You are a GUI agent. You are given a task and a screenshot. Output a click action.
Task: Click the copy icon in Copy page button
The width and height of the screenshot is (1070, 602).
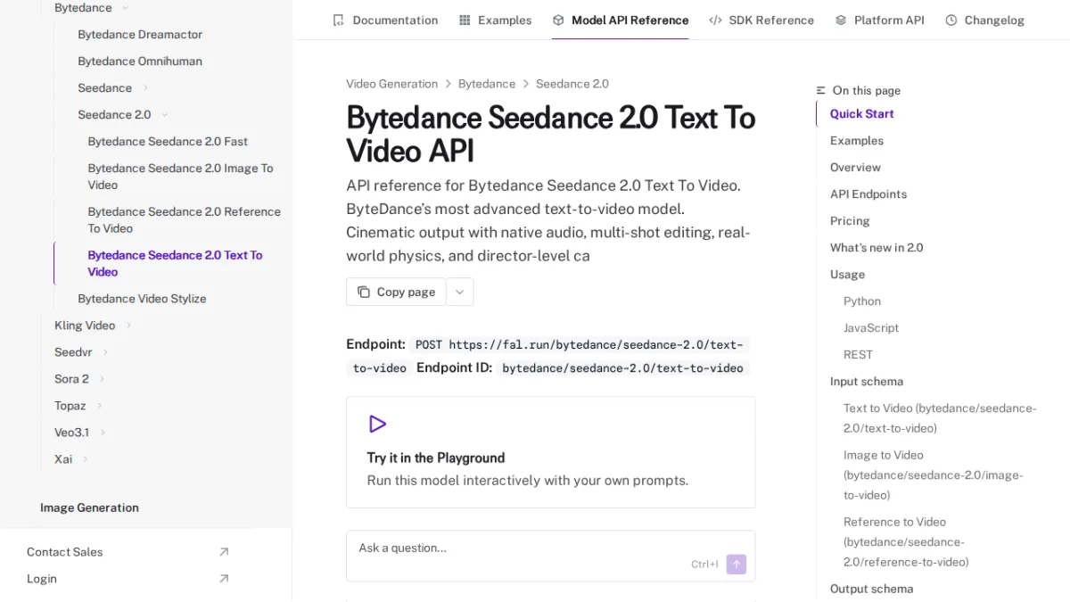(364, 292)
